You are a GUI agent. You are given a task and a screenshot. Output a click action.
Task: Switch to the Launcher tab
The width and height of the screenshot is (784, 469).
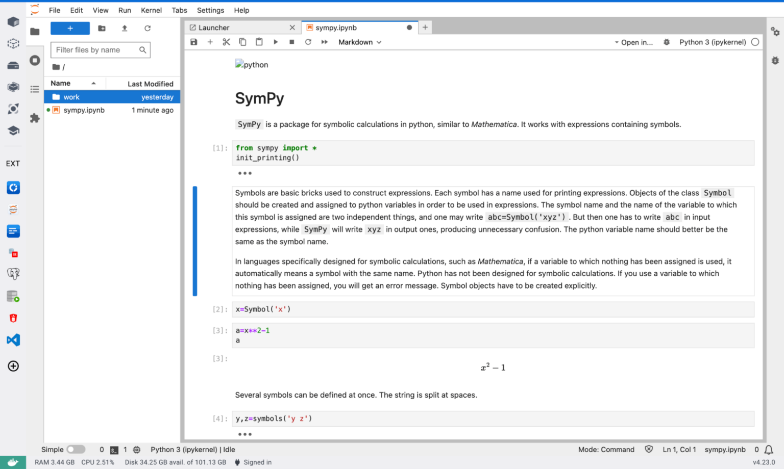tap(215, 28)
